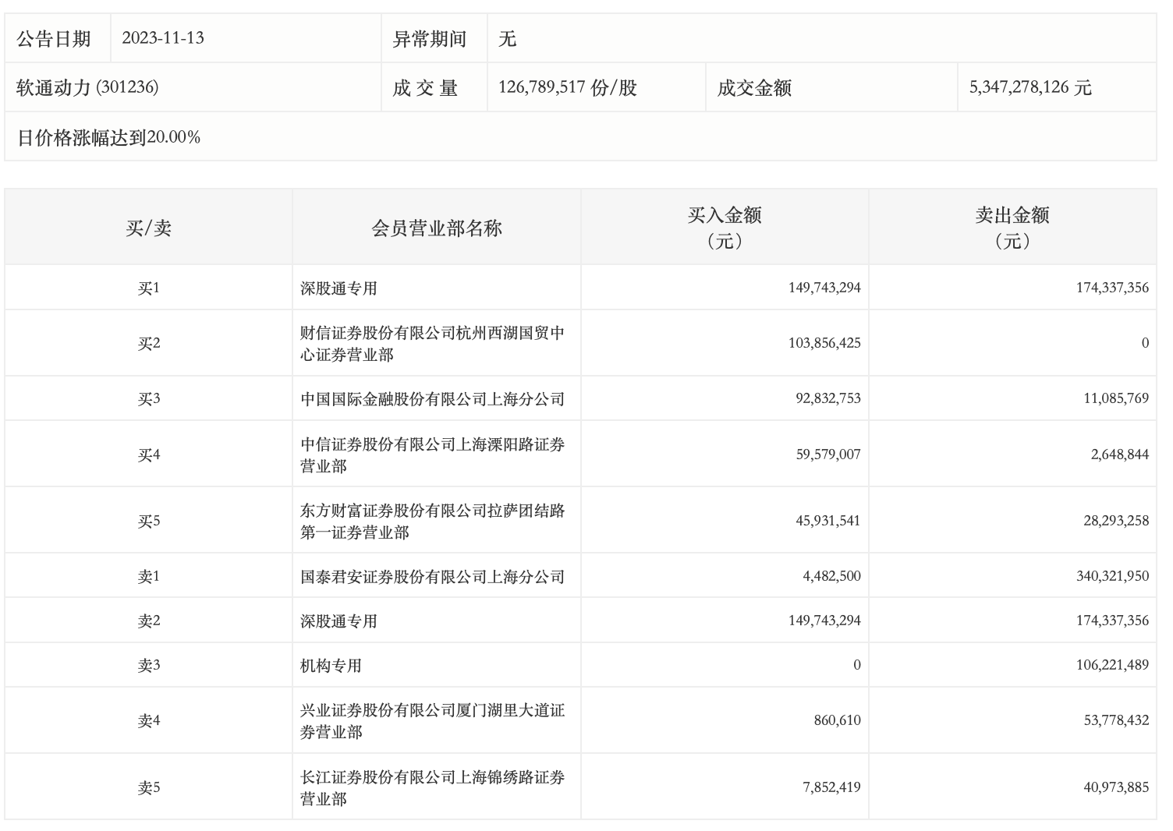Click the 卖出金额 column header
The width and height of the screenshot is (1173, 831).
(x=1012, y=228)
